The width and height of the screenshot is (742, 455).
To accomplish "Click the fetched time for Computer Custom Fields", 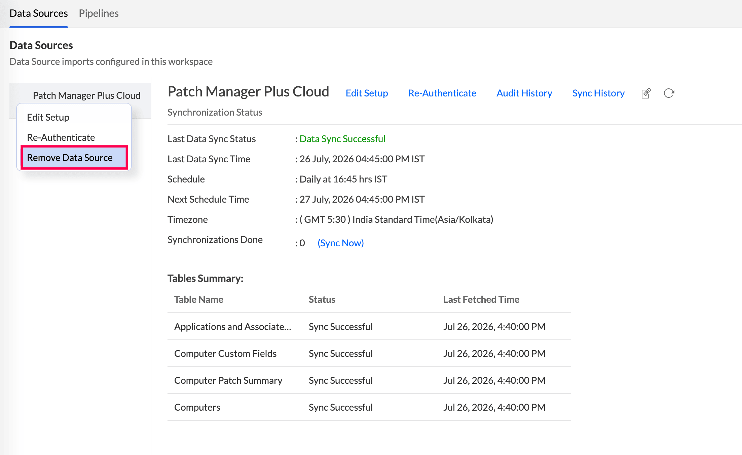I will point(494,354).
